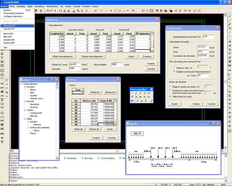Click the question mark help cursor icon
The image size is (232, 186).
pyautogui.click(x=101, y=11)
